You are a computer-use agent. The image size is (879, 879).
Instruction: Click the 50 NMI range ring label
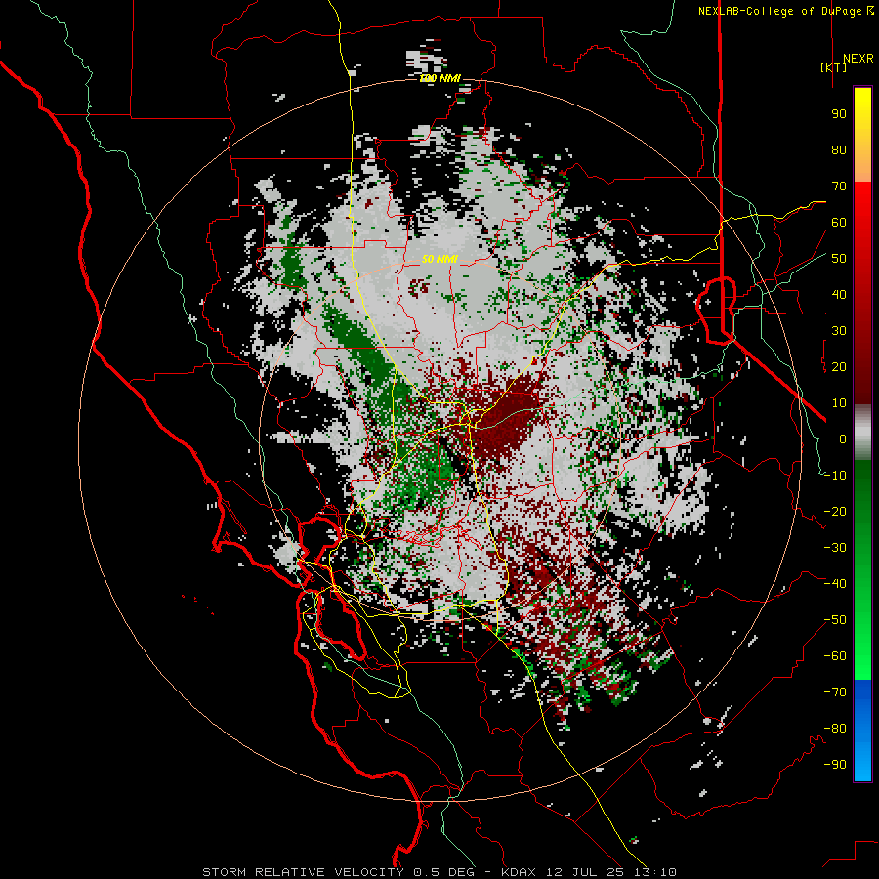click(x=439, y=259)
